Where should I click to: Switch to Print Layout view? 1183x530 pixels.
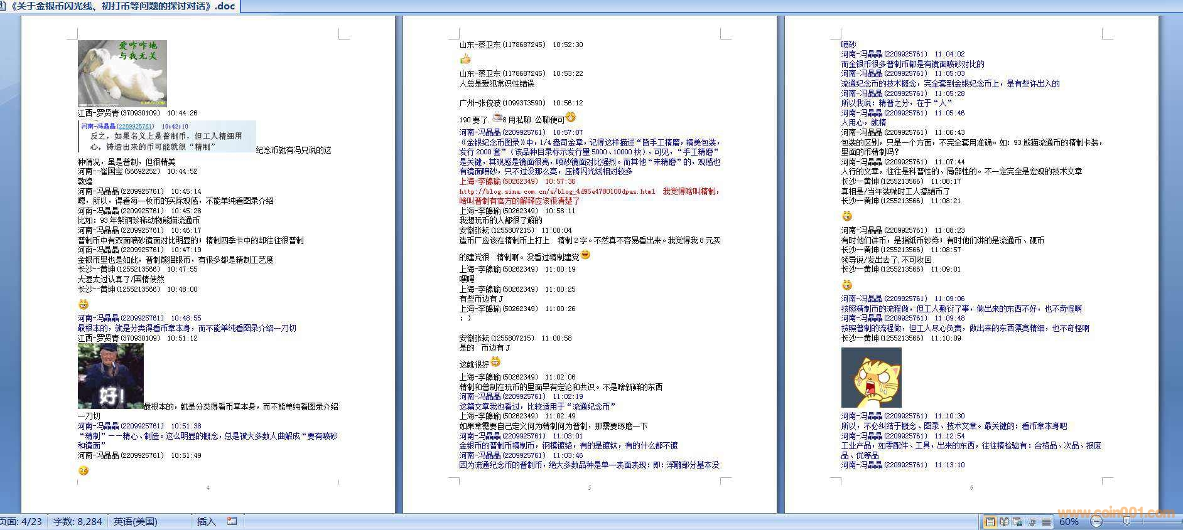[x=990, y=522]
